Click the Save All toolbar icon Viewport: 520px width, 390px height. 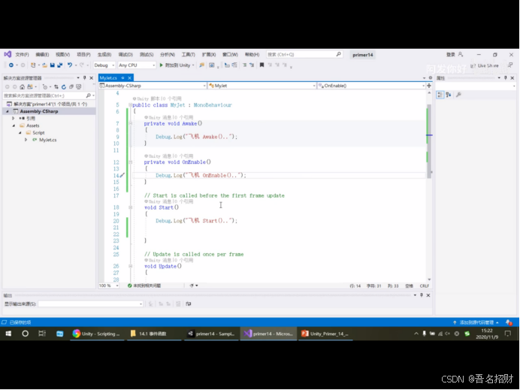[60, 65]
